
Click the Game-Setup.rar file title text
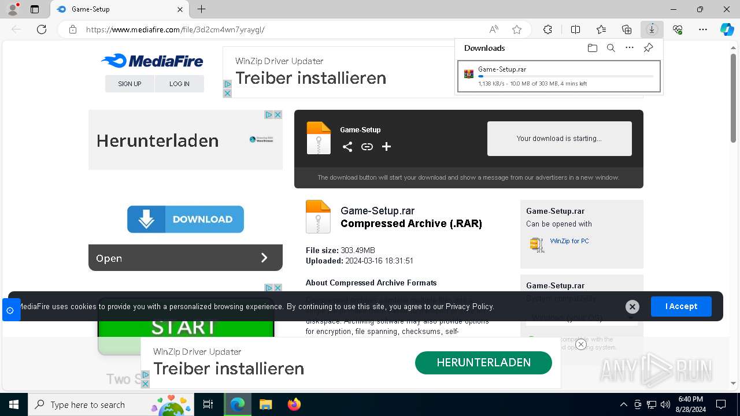(378, 211)
